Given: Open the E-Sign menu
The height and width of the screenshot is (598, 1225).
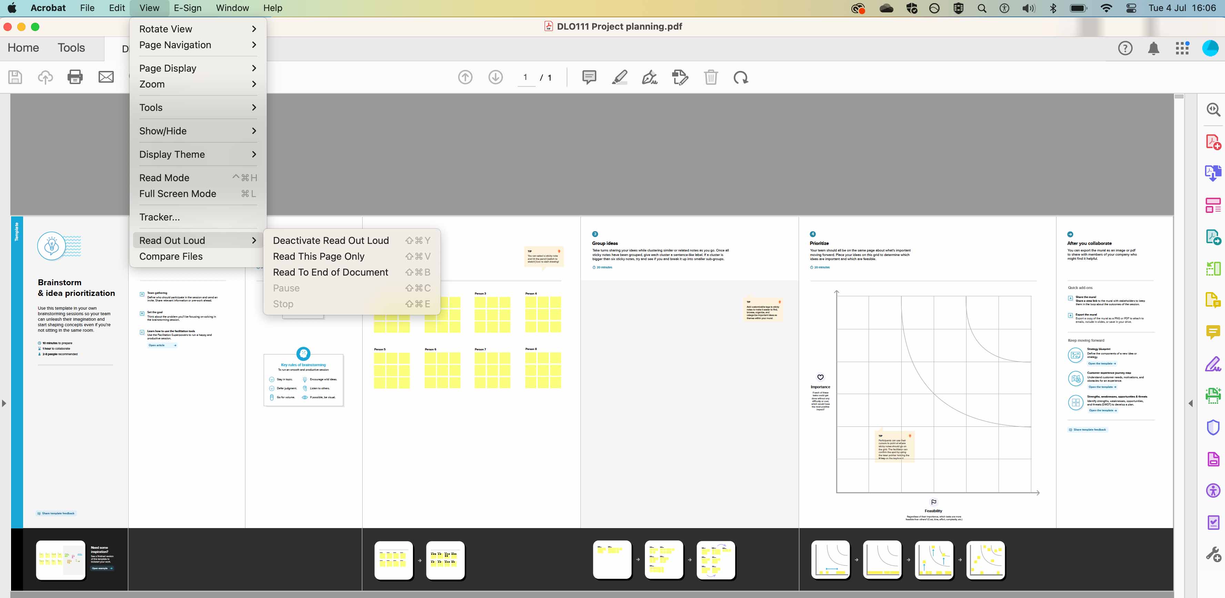Looking at the screenshot, I should click(x=188, y=8).
